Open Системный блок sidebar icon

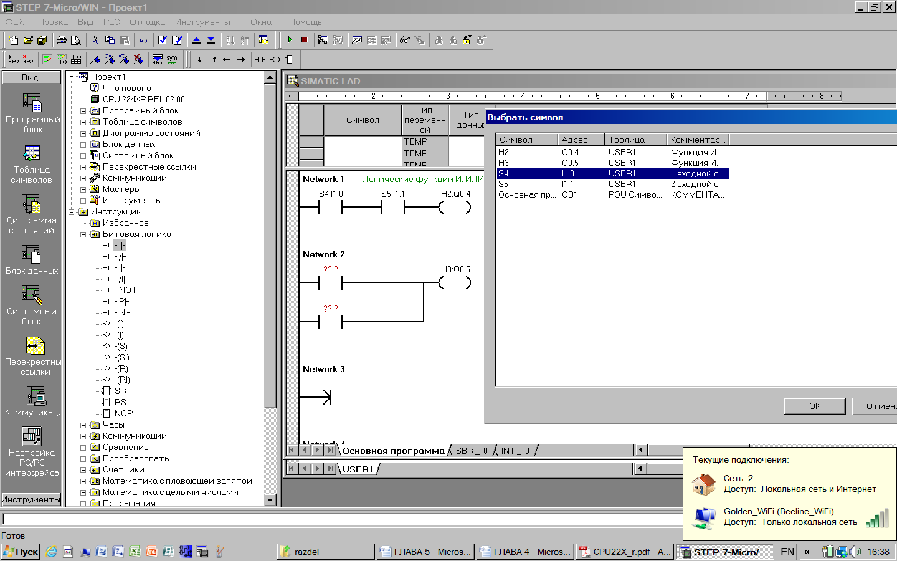32,305
